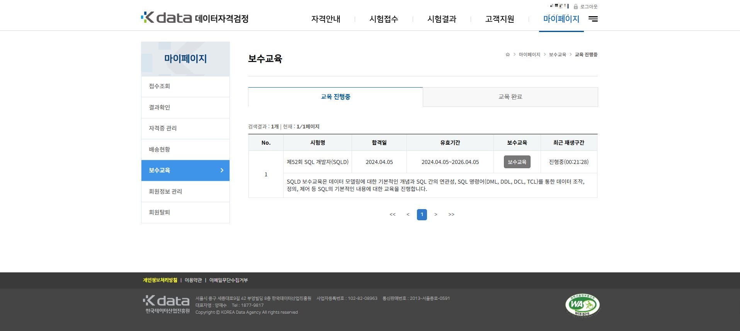Select 회원정보 관리 in the sidebar

[185, 192]
